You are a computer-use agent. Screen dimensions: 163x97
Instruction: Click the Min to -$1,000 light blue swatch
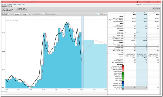(x=123, y=87)
